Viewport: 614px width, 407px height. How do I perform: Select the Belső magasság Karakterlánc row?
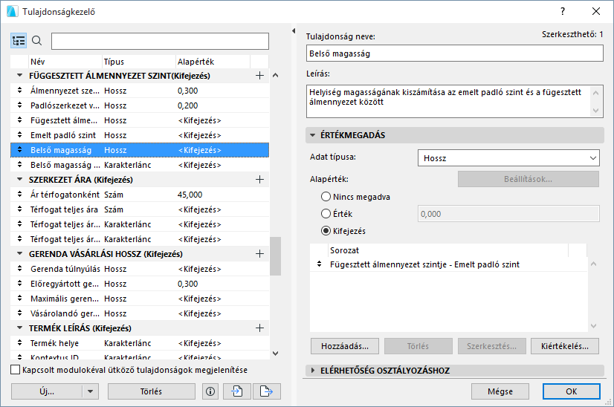tap(140, 165)
